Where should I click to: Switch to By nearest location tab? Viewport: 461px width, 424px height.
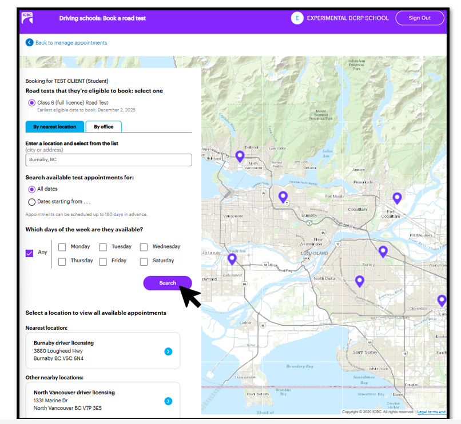tap(55, 127)
